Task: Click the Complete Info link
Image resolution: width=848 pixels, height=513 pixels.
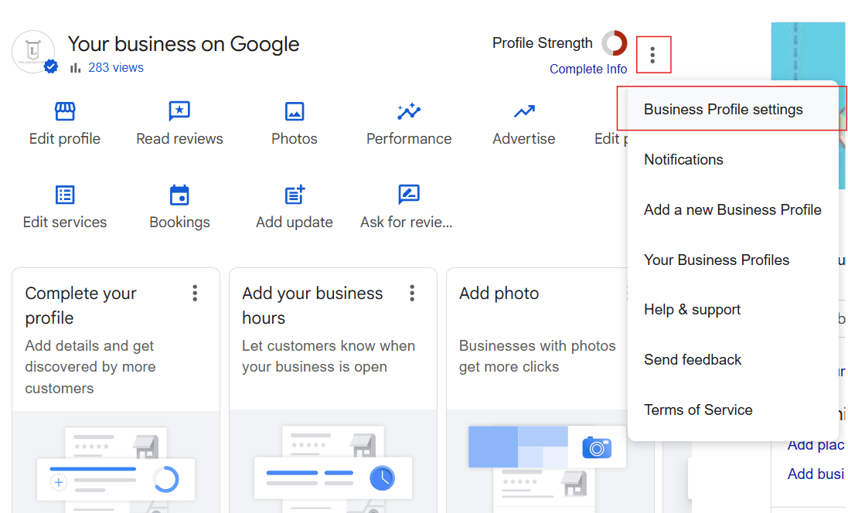Action: point(588,69)
